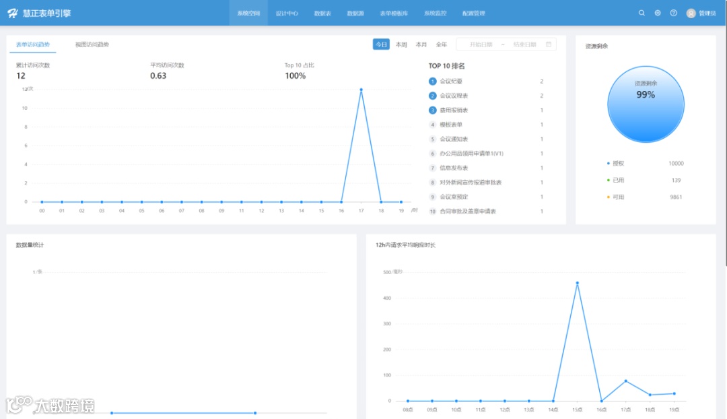Click the 12h内请求平均响应时长 panel title
Image resolution: width=727 pixels, height=419 pixels.
point(406,245)
